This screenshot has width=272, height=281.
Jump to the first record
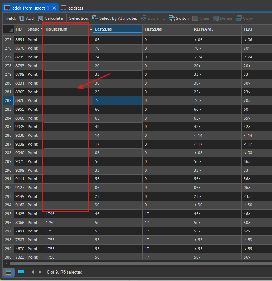pos(32,272)
